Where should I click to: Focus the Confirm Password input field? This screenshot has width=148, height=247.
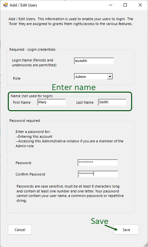[x=98, y=174]
